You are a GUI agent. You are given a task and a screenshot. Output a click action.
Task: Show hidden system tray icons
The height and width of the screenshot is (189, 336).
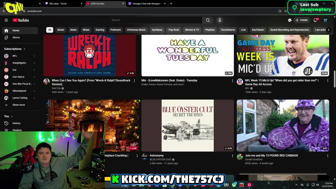coord(297,185)
